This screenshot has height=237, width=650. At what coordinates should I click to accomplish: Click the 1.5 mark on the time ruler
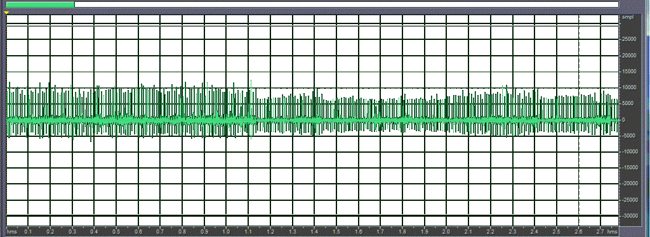click(336, 232)
